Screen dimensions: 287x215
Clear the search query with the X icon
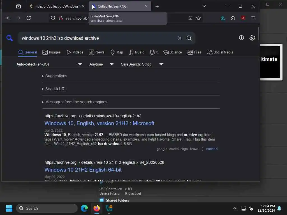click(x=180, y=38)
